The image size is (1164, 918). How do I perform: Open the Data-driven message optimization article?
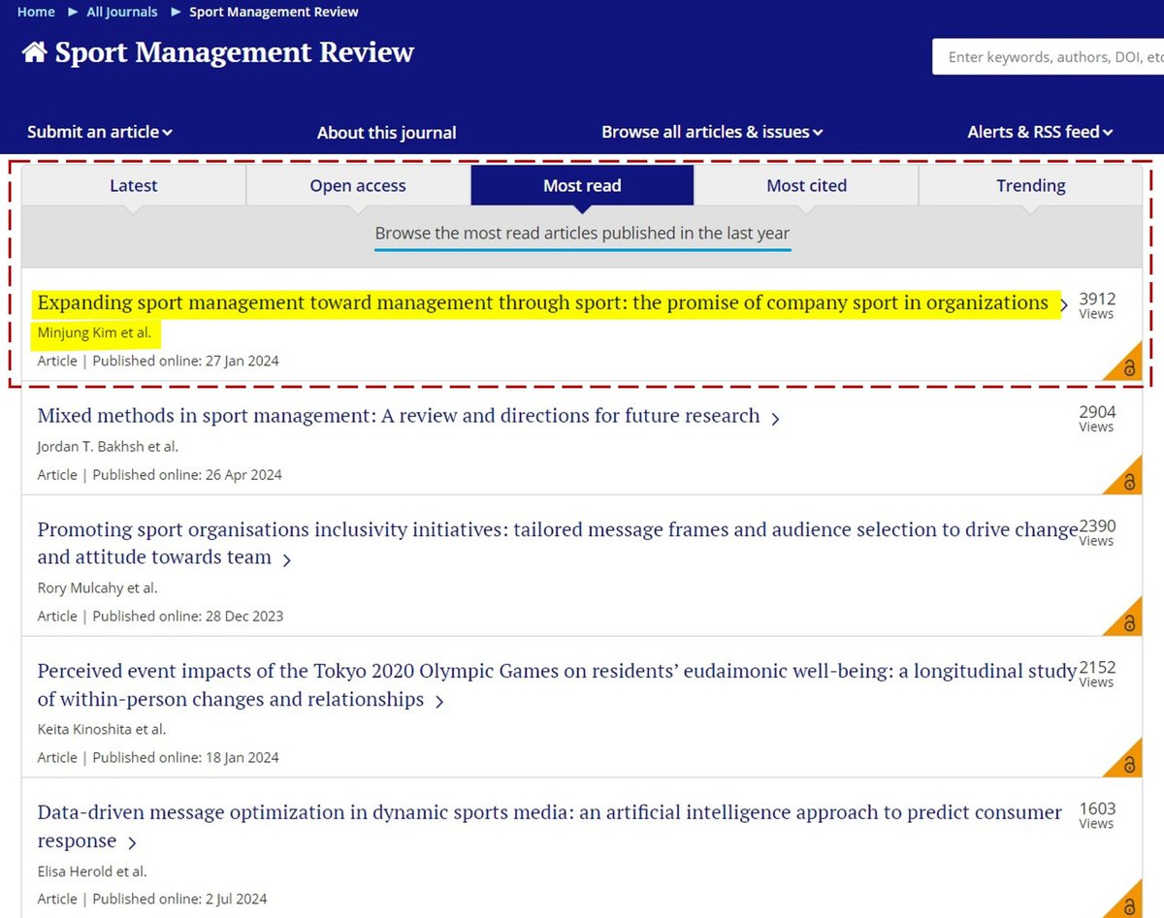point(549,826)
